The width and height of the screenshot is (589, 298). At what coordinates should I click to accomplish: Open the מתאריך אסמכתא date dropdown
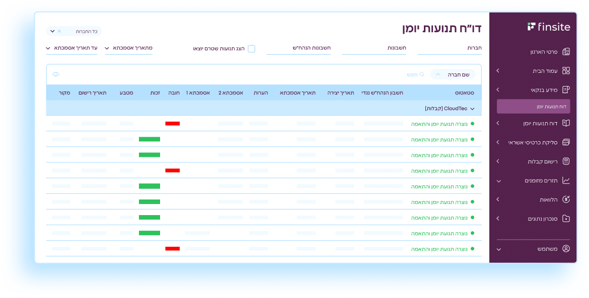(x=107, y=48)
